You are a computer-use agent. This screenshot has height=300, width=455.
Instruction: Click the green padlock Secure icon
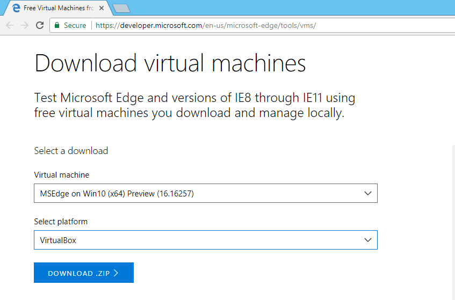(x=57, y=25)
